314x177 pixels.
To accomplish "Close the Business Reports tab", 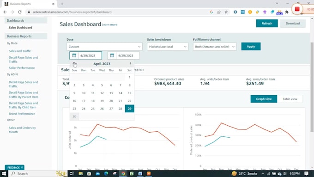I will (x=53, y=4).
